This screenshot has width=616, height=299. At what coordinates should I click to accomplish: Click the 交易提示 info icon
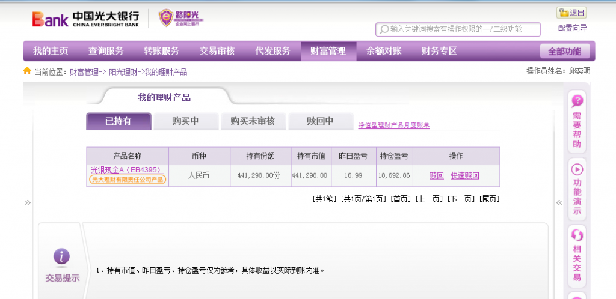pyautogui.click(x=62, y=257)
